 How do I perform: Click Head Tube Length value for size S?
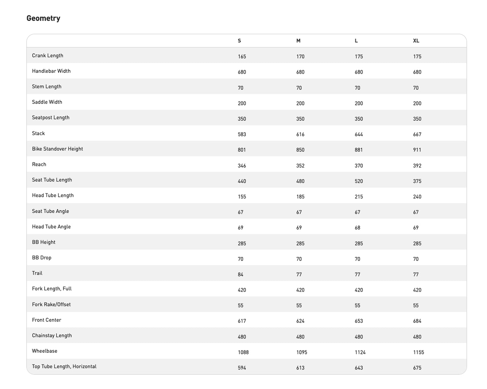coord(242,197)
